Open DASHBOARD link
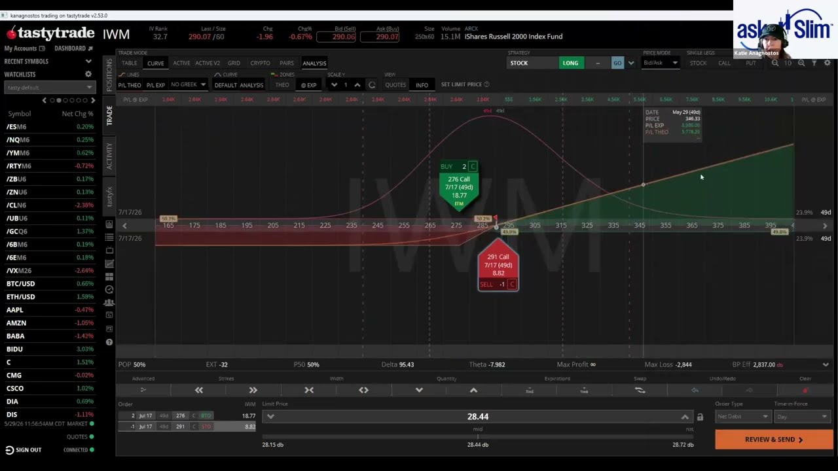838x471 pixels. point(73,48)
